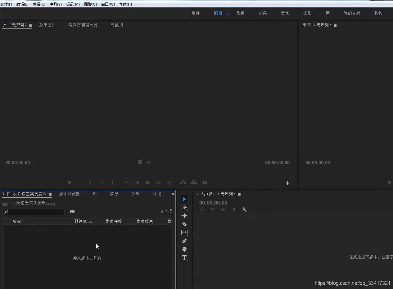Open the 图形(G) menu

click(x=90, y=4)
